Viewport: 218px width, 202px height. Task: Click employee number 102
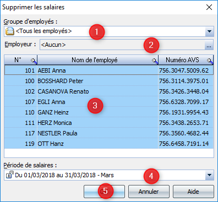point(30,91)
